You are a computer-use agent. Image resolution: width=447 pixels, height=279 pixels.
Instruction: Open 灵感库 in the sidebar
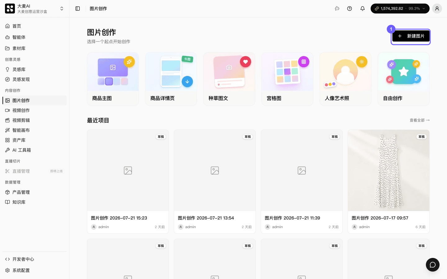(34, 69)
